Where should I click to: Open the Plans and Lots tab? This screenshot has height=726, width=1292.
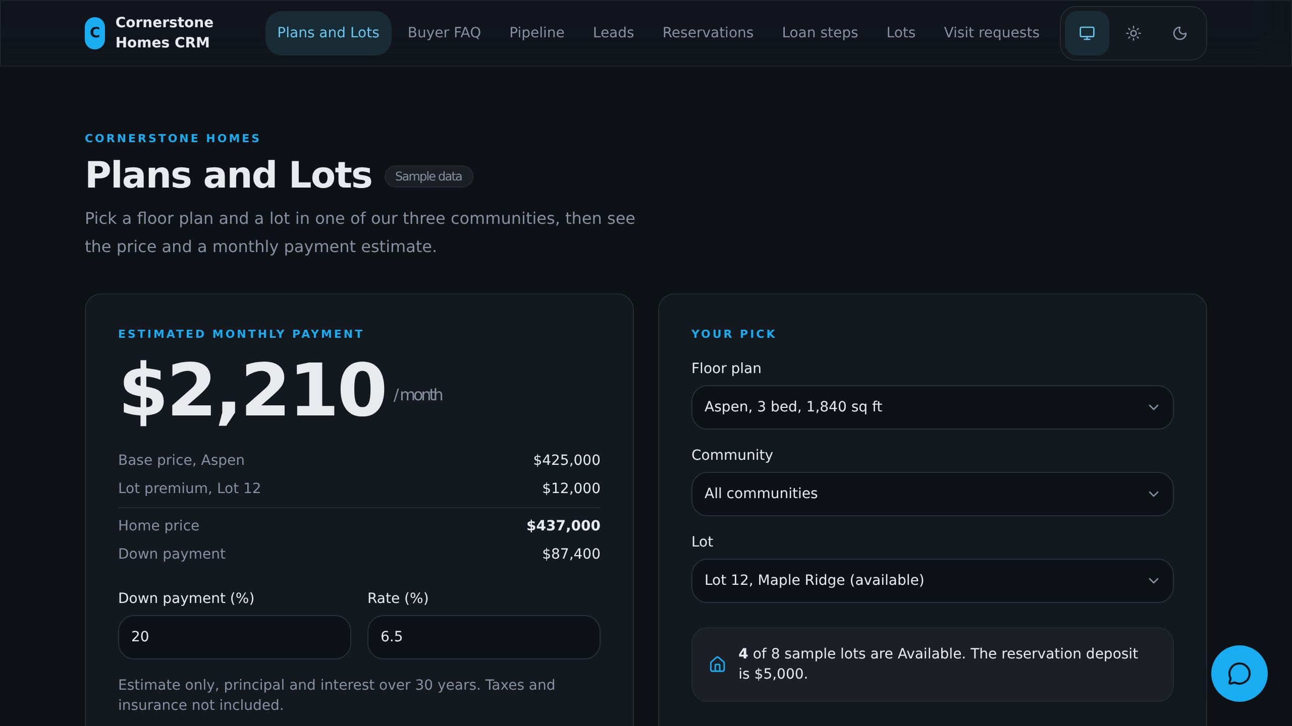(x=328, y=33)
